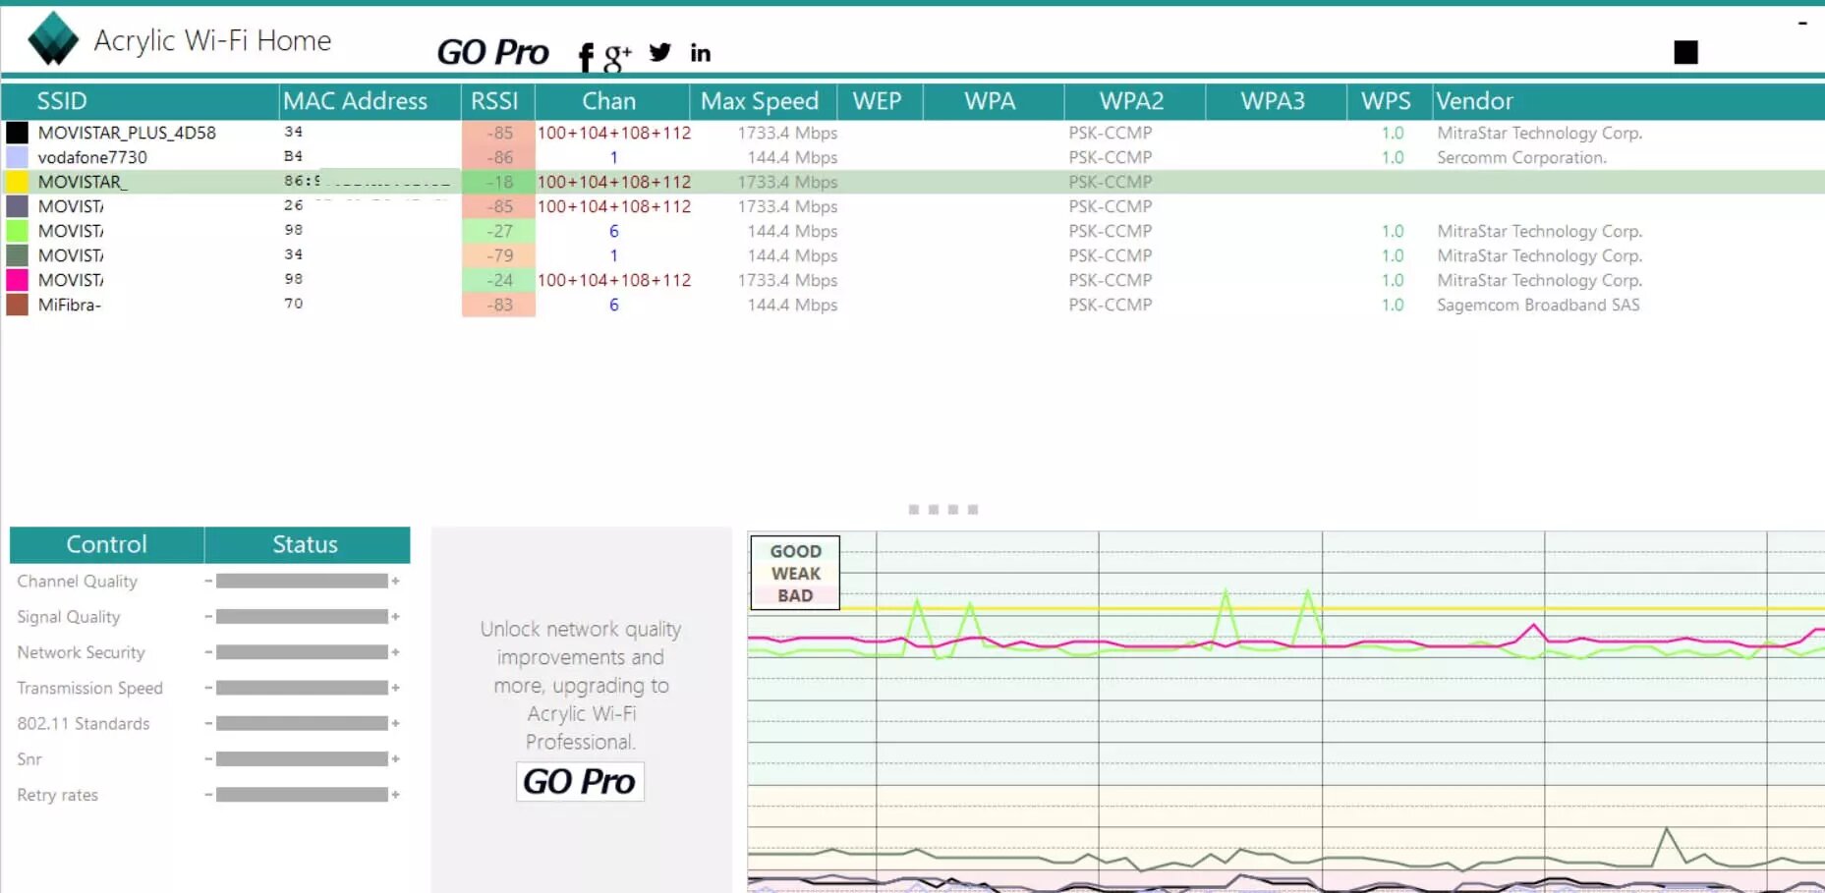Click Sagemcom Broadband SAS vendor cell

(x=1538, y=305)
